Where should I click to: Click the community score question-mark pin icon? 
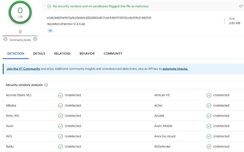20,32
